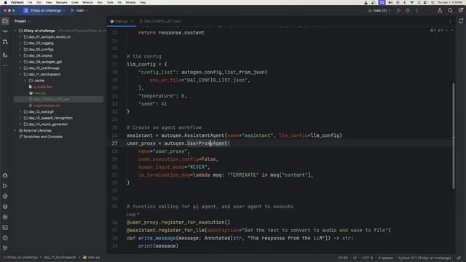The height and width of the screenshot is (262, 466).
Task: Click the Python 3.11 interpreter status widget
Action: coord(424,258)
